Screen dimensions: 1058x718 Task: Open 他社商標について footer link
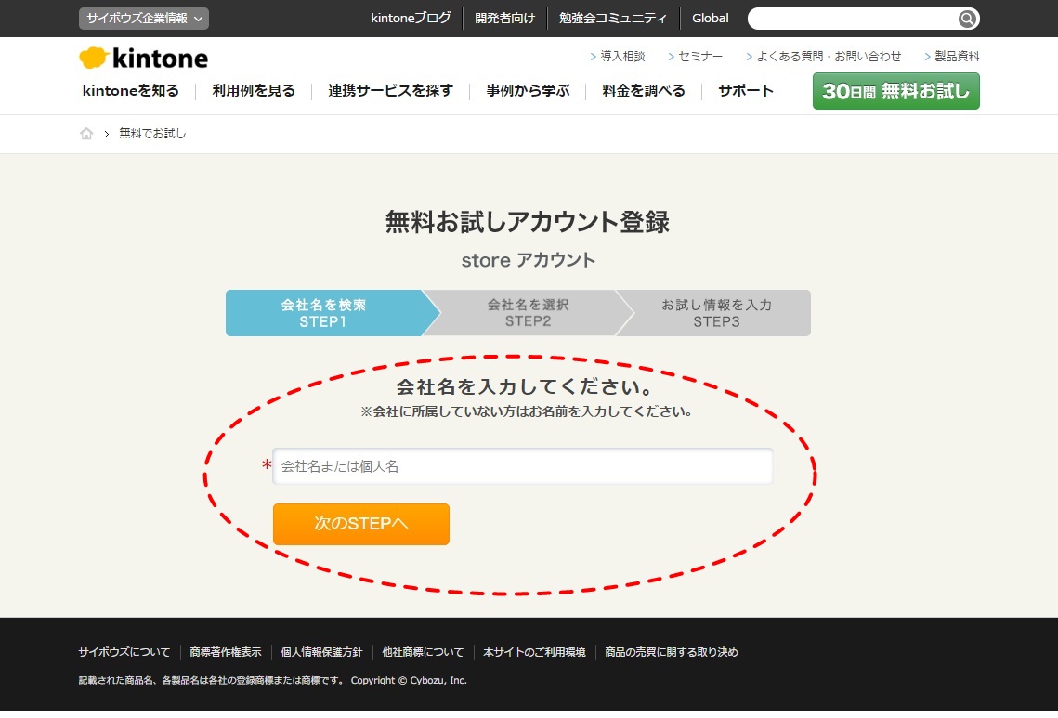[x=423, y=653]
